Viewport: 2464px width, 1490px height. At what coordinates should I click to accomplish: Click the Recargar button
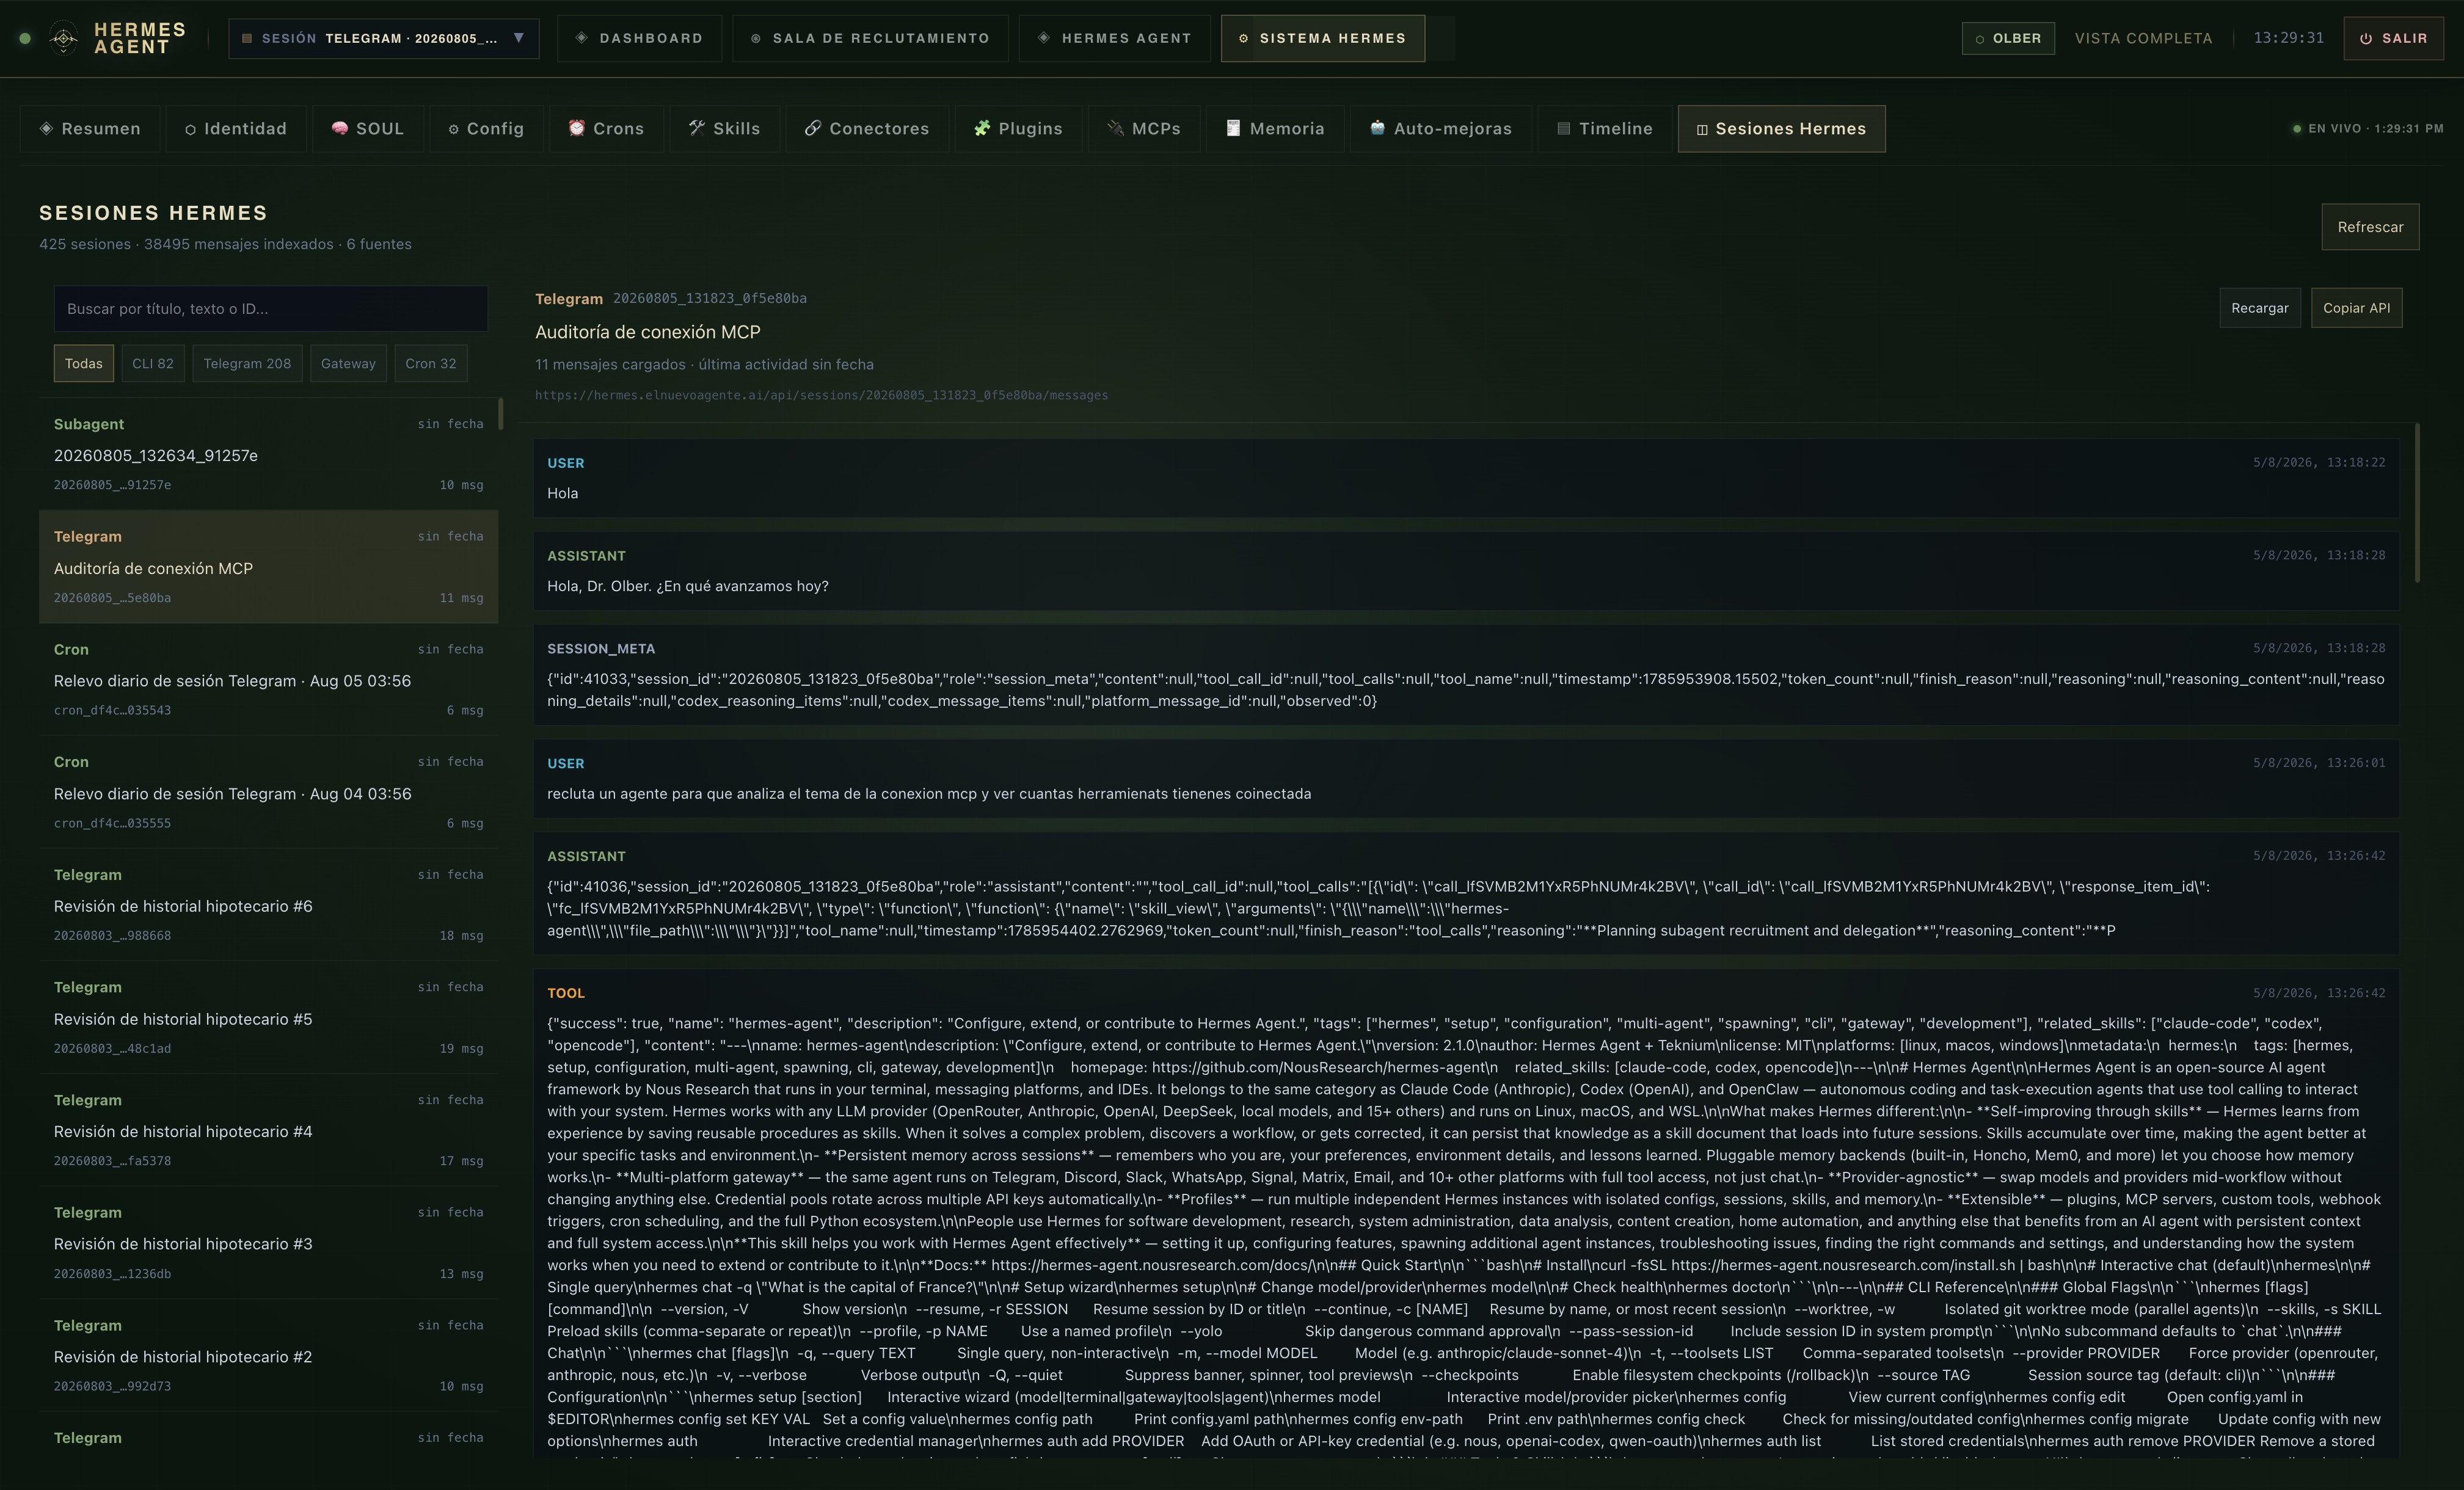tap(2260, 308)
